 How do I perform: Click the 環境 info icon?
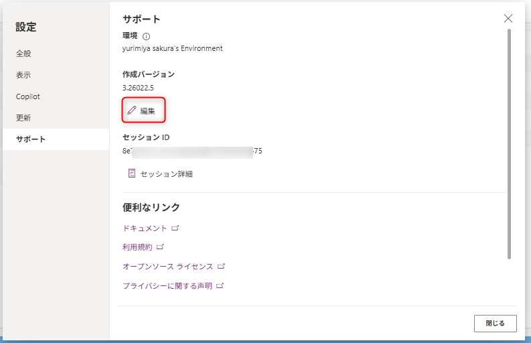point(146,36)
